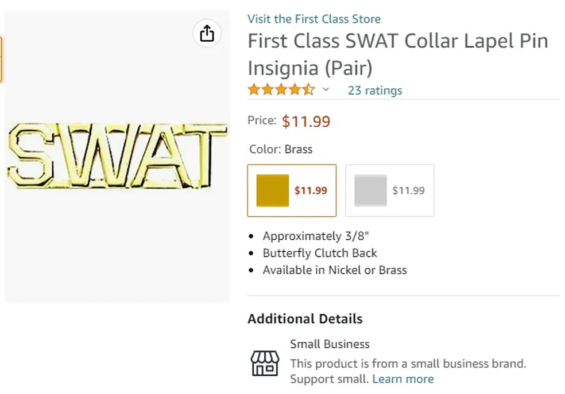565x394 pixels.
Task: Visit the First Class Store link
Action: click(314, 19)
